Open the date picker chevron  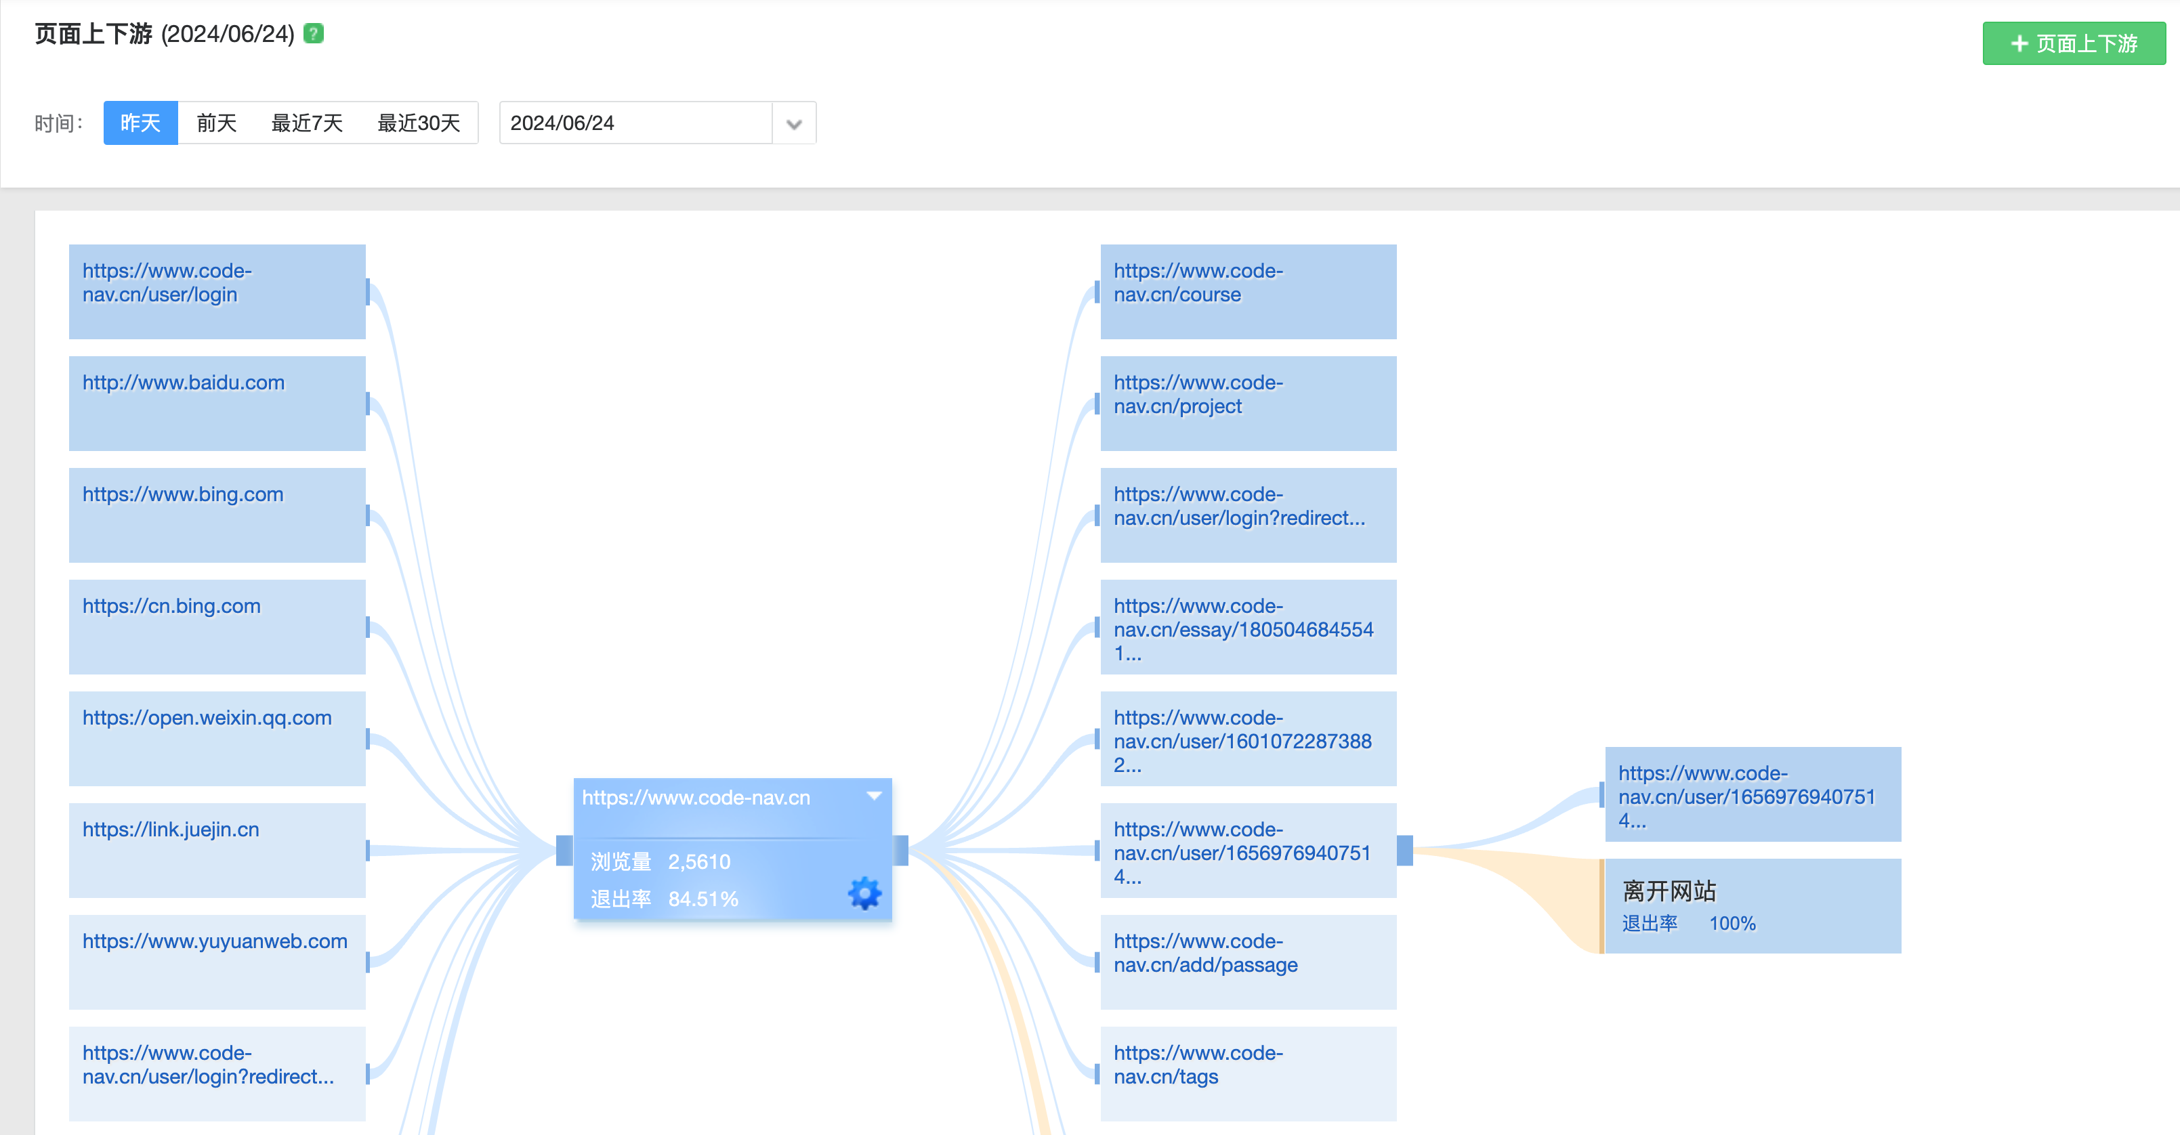click(793, 123)
